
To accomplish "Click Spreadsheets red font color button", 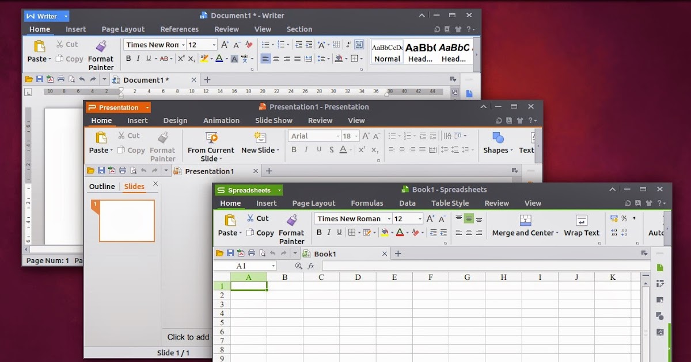I will (400, 233).
